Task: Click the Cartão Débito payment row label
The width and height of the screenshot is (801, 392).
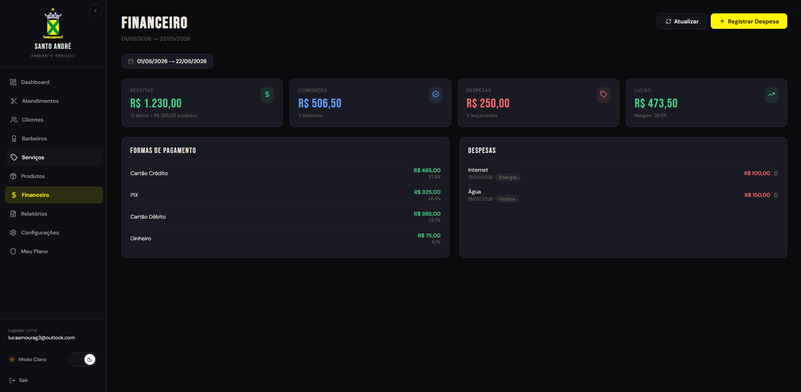Action: pyautogui.click(x=148, y=217)
